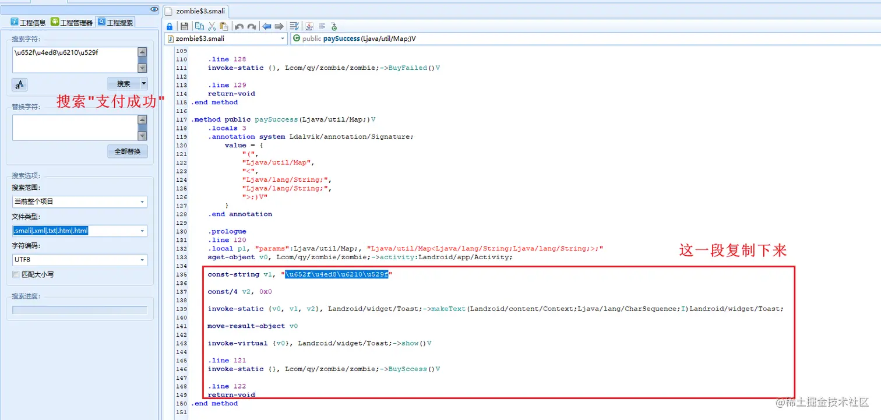Open the Java view icon in toolbar
This screenshot has width=881, height=420.
pyautogui.click(x=309, y=26)
